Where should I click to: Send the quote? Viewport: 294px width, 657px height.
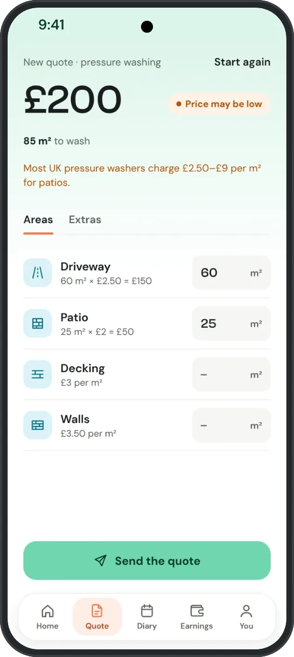click(147, 560)
